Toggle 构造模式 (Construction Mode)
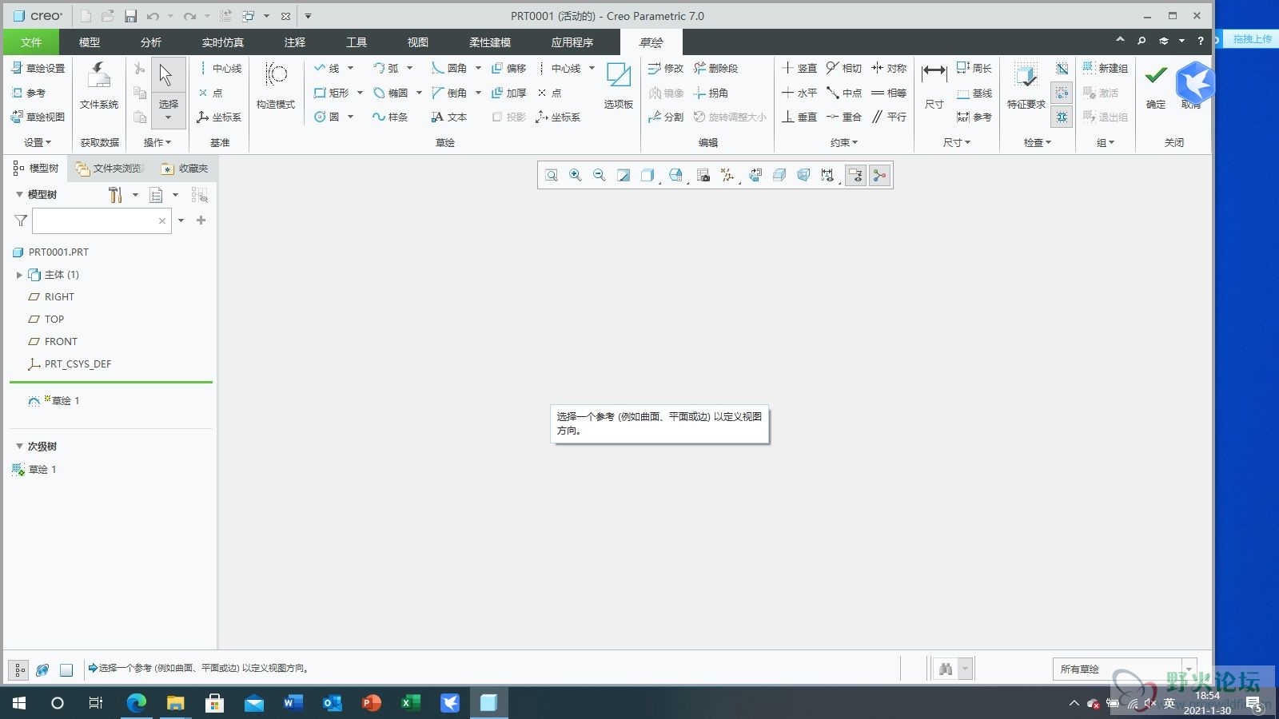Viewport: 1279px width, 719px height. click(x=276, y=86)
